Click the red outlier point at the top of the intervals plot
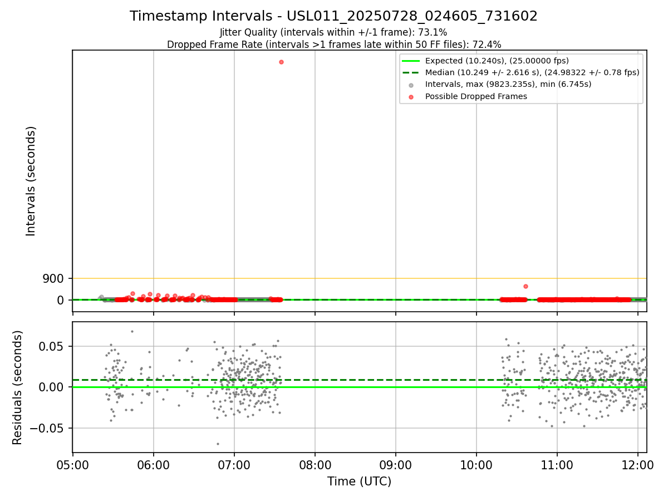668x501 pixels. [x=281, y=62]
